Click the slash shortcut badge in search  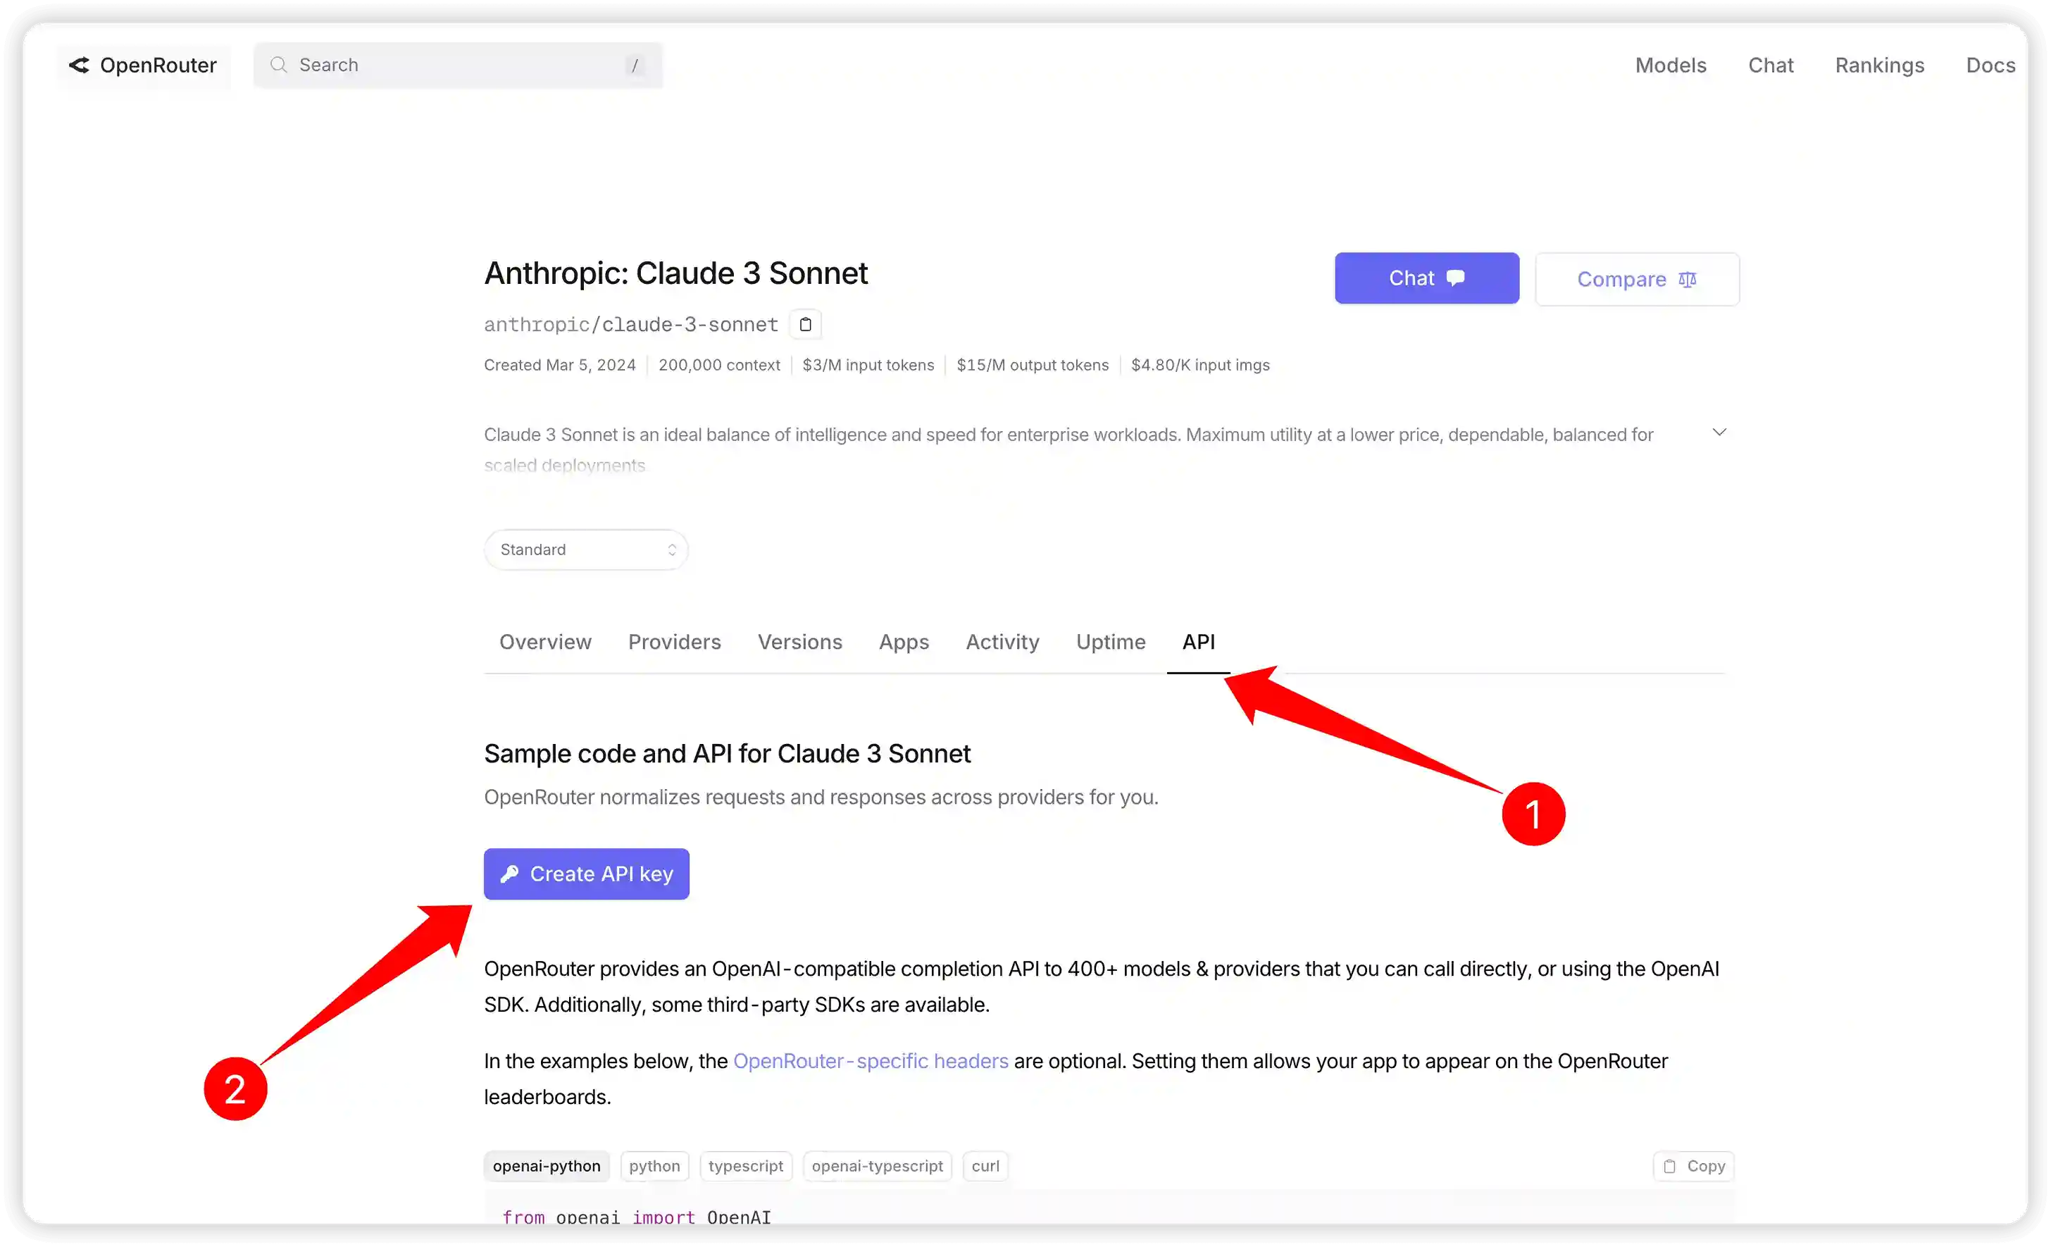[635, 65]
